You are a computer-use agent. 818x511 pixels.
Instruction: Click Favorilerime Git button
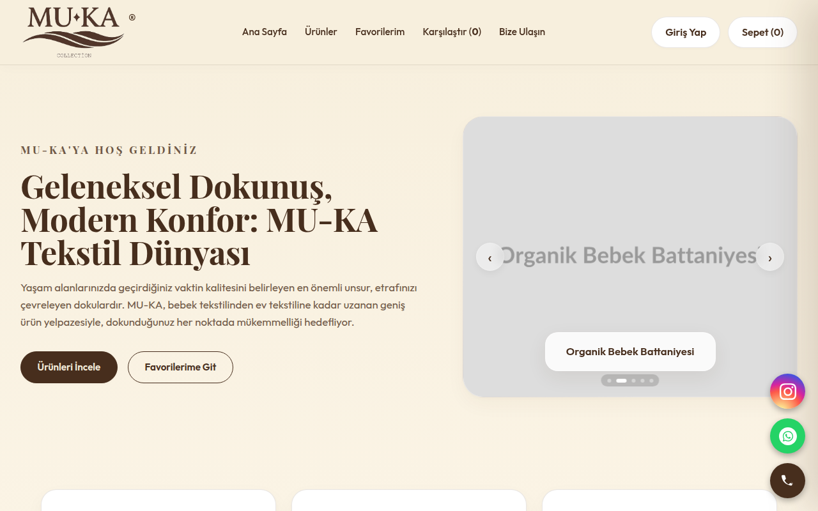(x=180, y=367)
